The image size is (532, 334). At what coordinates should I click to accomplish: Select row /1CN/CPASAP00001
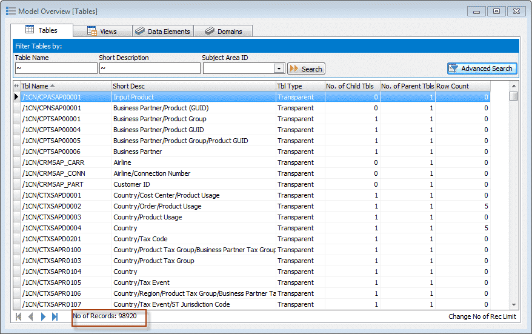251,97
